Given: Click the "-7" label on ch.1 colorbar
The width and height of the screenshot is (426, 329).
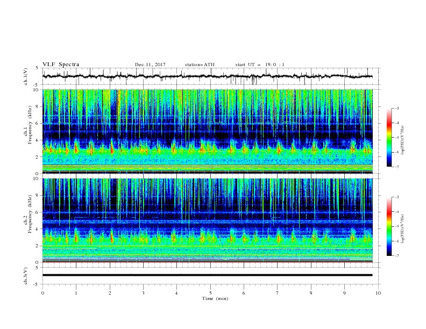Looking at the screenshot, I should coord(397,167).
